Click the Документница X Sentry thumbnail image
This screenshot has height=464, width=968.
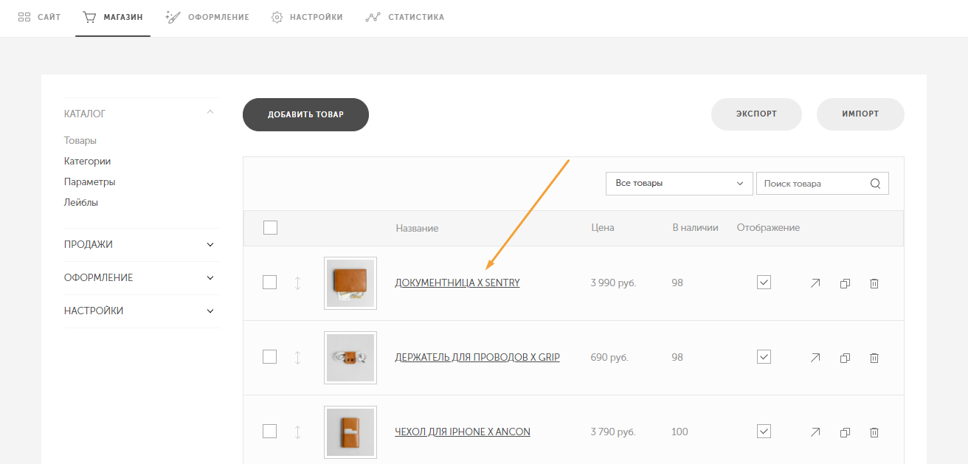pos(350,283)
